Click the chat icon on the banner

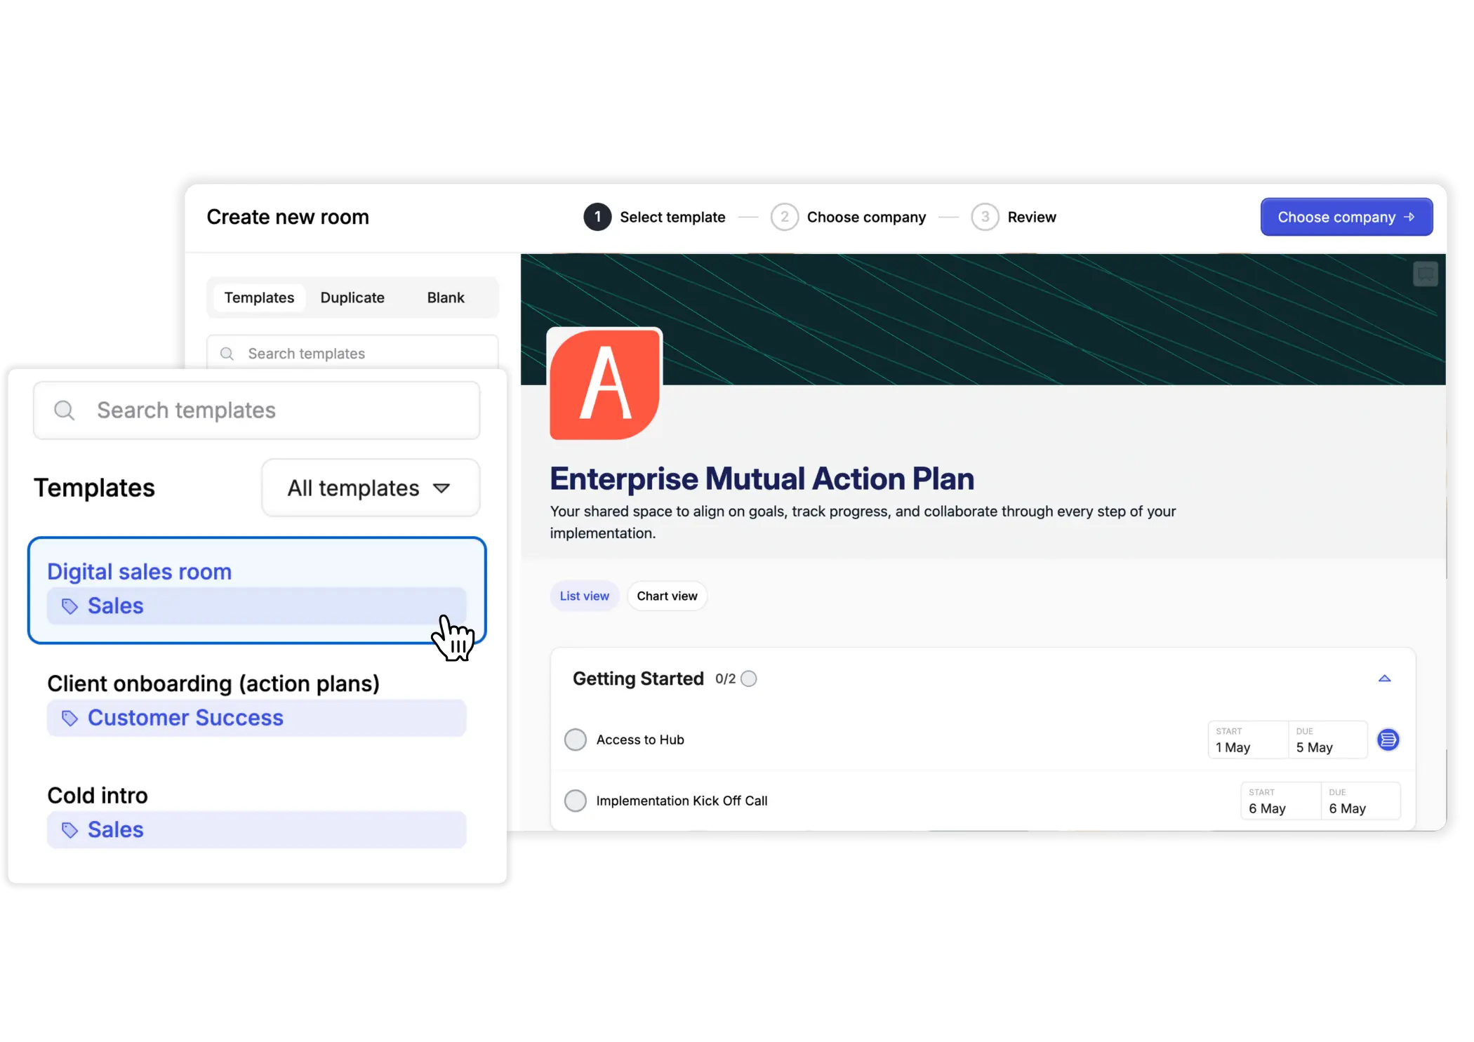tap(1425, 274)
